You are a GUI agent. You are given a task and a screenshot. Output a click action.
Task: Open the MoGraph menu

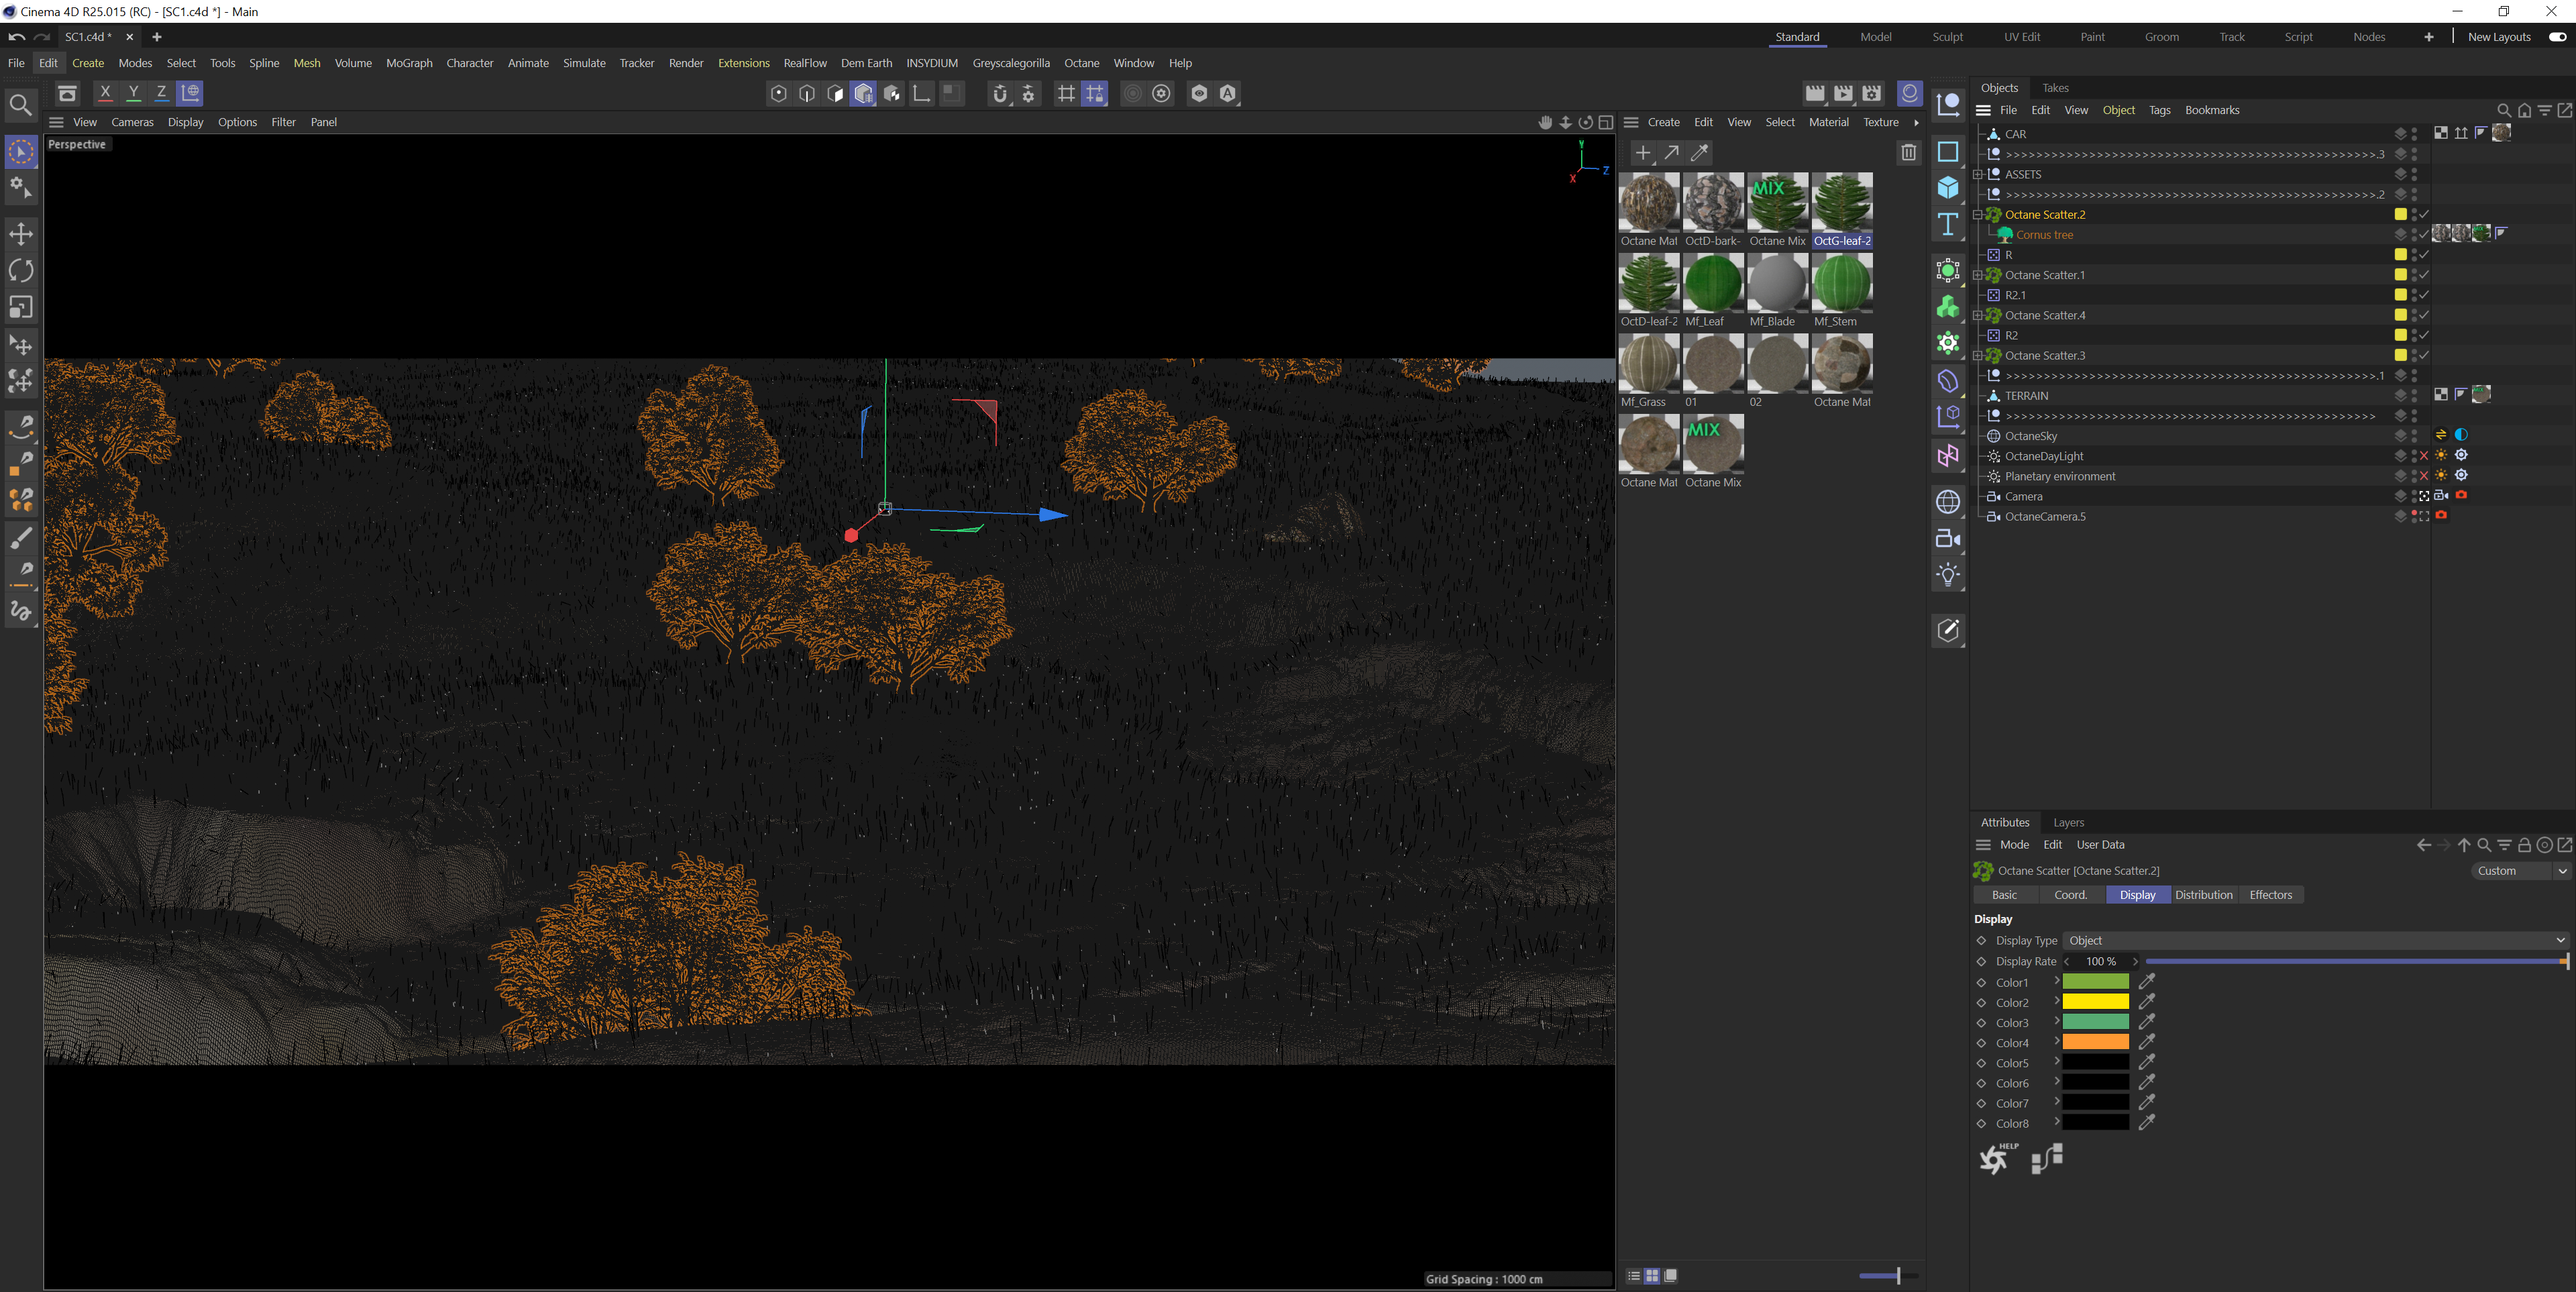(409, 63)
